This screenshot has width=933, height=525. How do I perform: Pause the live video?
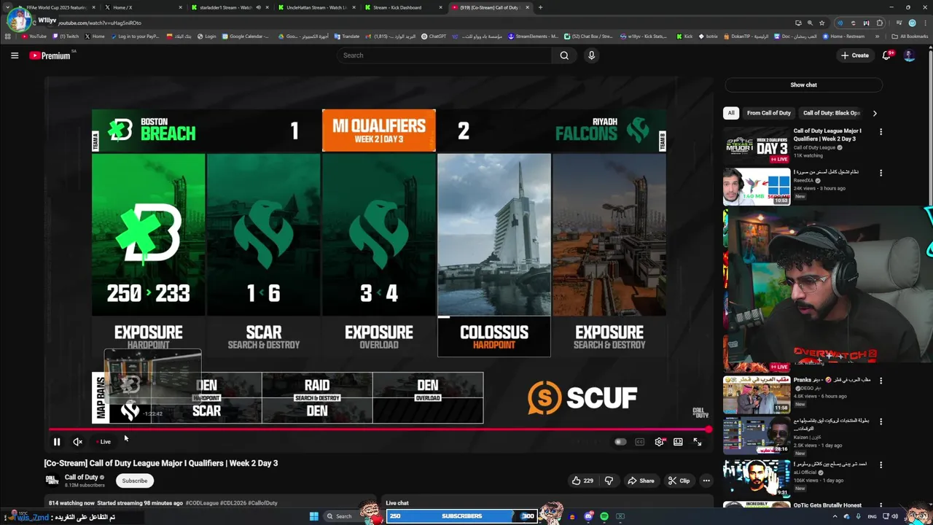tap(56, 442)
